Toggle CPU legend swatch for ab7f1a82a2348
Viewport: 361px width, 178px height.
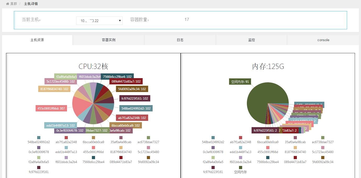66,138
